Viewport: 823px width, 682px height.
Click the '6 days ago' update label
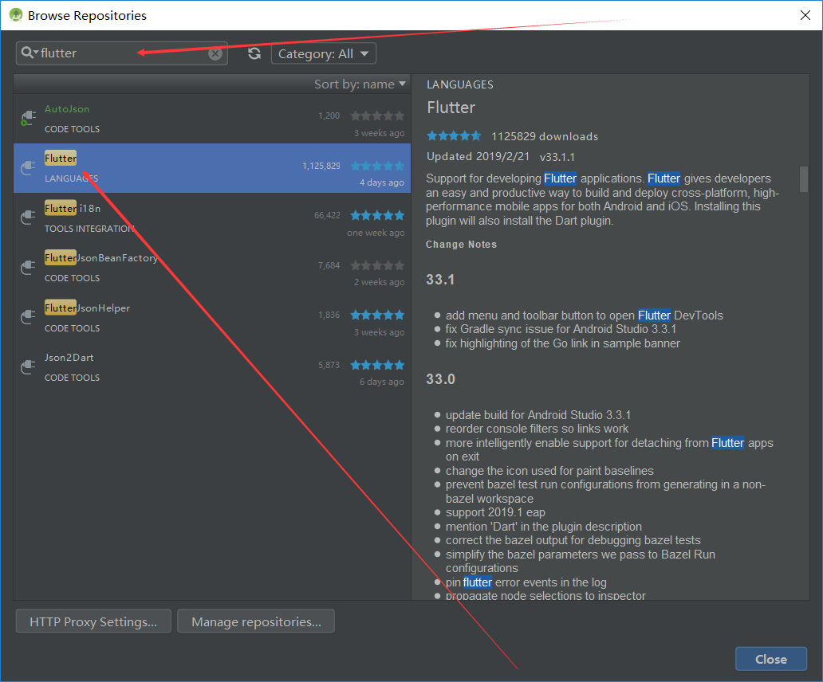[x=381, y=382]
